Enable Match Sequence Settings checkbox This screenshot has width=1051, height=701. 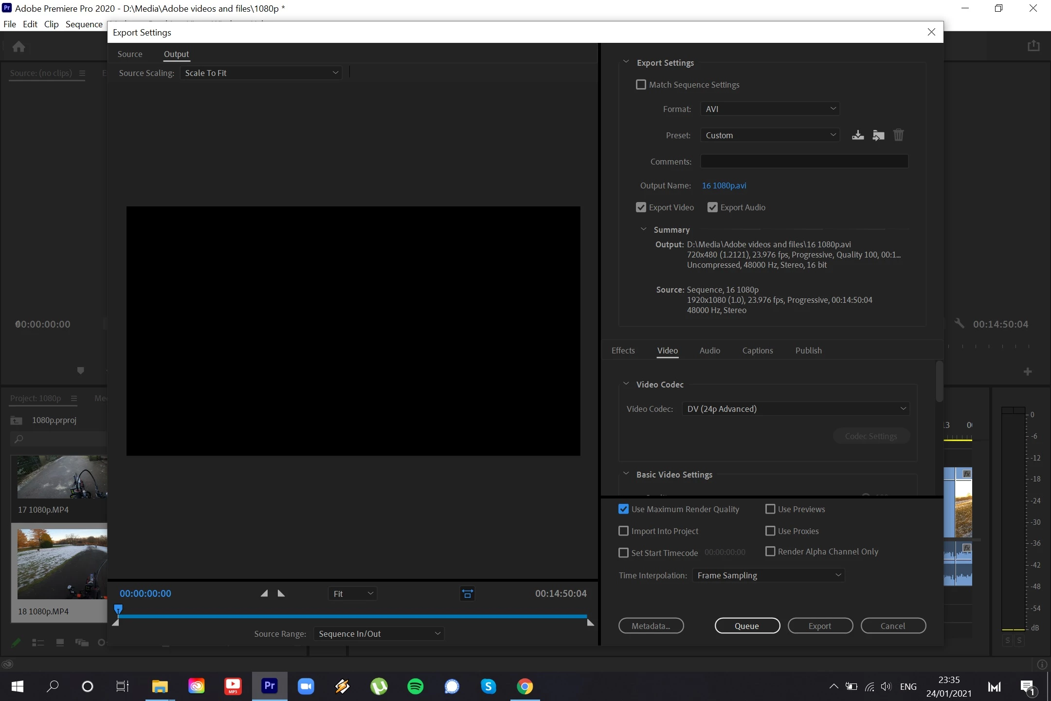pyautogui.click(x=641, y=85)
